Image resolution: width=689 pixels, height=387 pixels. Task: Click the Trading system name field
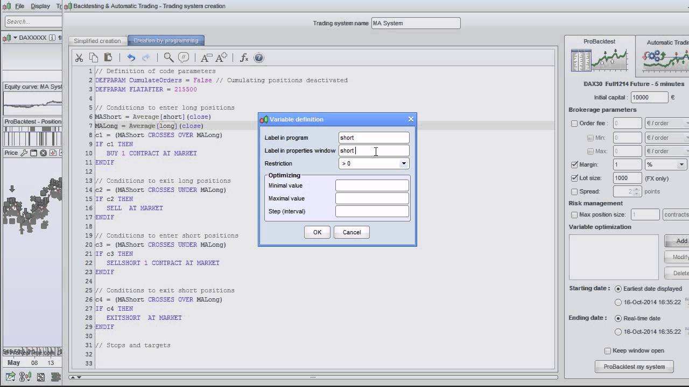(416, 23)
